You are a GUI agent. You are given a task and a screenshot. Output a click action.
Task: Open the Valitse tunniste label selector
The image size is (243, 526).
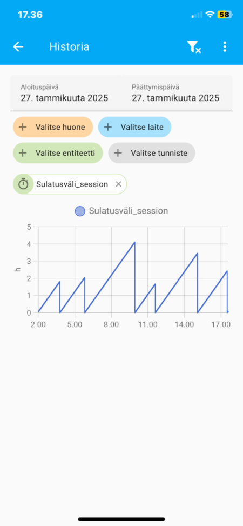152,153
